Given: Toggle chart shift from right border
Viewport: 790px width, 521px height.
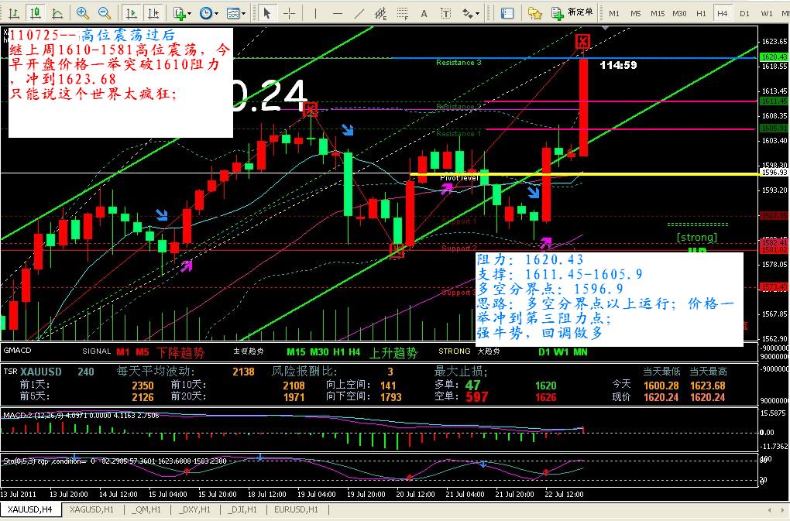Looking at the screenshot, I should (x=153, y=13).
